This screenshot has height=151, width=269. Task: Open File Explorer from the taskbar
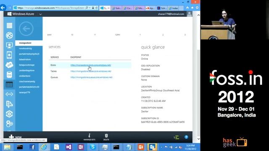[x=8, y=147]
